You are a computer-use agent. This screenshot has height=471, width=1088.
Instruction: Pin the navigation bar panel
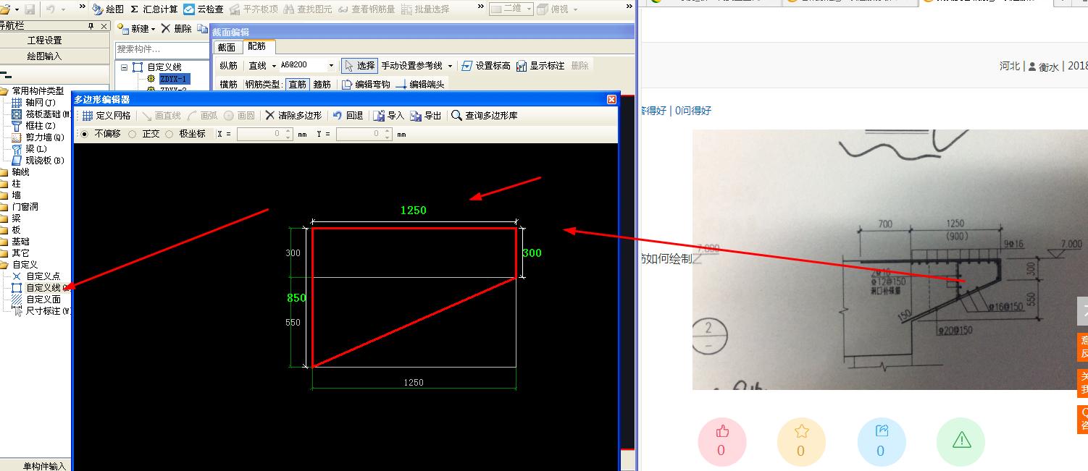(x=91, y=26)
